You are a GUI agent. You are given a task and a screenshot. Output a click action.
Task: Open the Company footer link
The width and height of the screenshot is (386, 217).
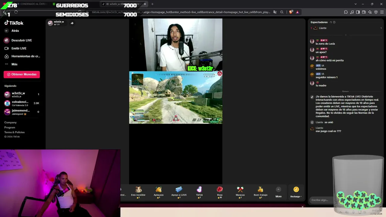[x=10, y=122]
